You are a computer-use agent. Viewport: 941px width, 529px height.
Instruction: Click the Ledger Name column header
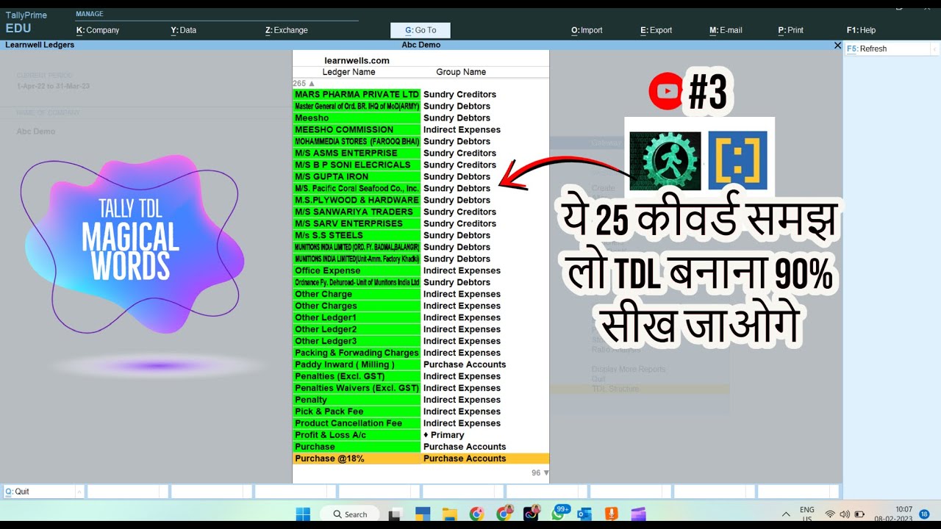pyautogui.click(x=348, y=72)
